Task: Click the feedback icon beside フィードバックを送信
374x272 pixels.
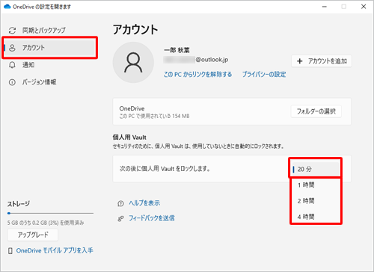Action: (120, 219)
